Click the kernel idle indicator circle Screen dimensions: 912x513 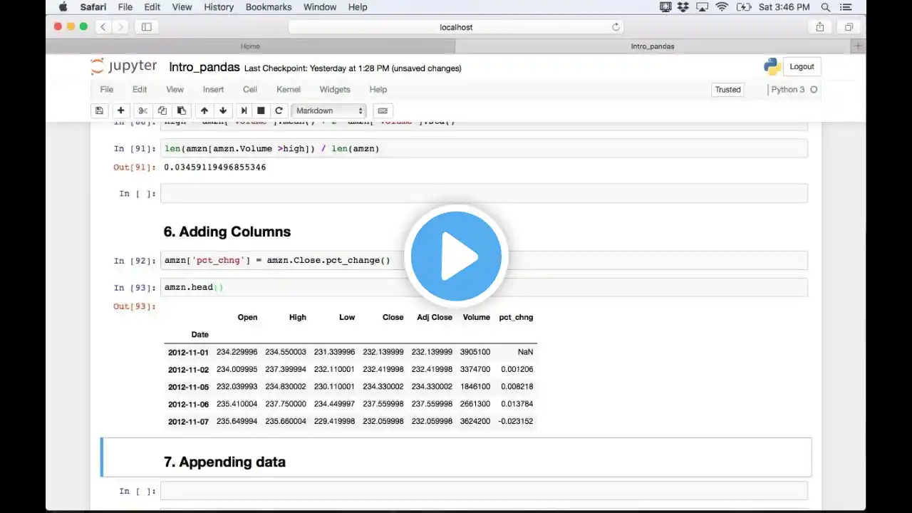[x=814, y=90]
